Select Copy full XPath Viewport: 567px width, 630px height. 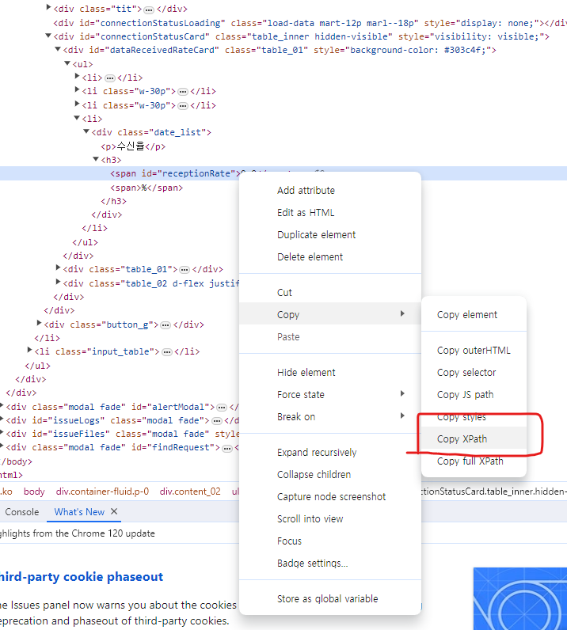[474, 461]
